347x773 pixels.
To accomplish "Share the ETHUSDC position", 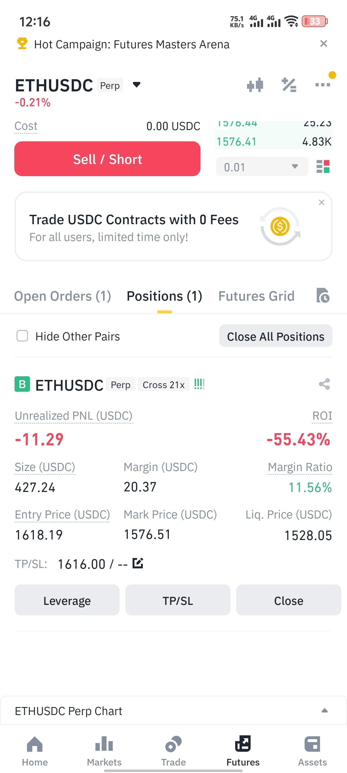I will [x=324, y=384].
